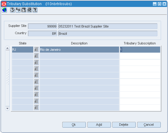Image resolution: width=168 pixels, height=133 pixels.
Task: Click the gray globe toolbar icon
Action: click(12, 10)
